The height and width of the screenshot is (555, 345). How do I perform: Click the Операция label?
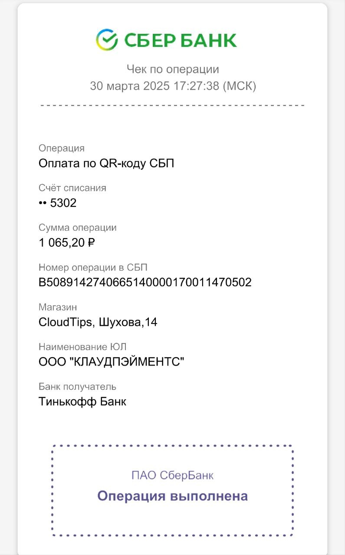61,148
